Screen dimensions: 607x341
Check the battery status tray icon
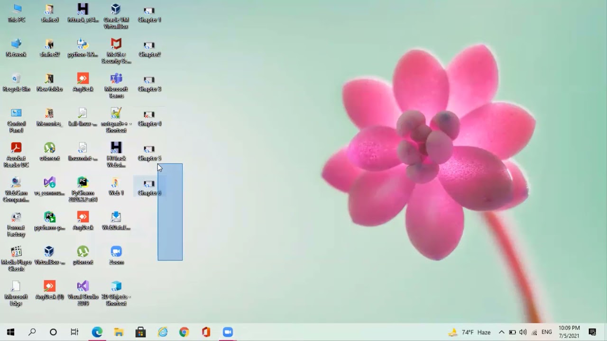(x=512, y=332)
